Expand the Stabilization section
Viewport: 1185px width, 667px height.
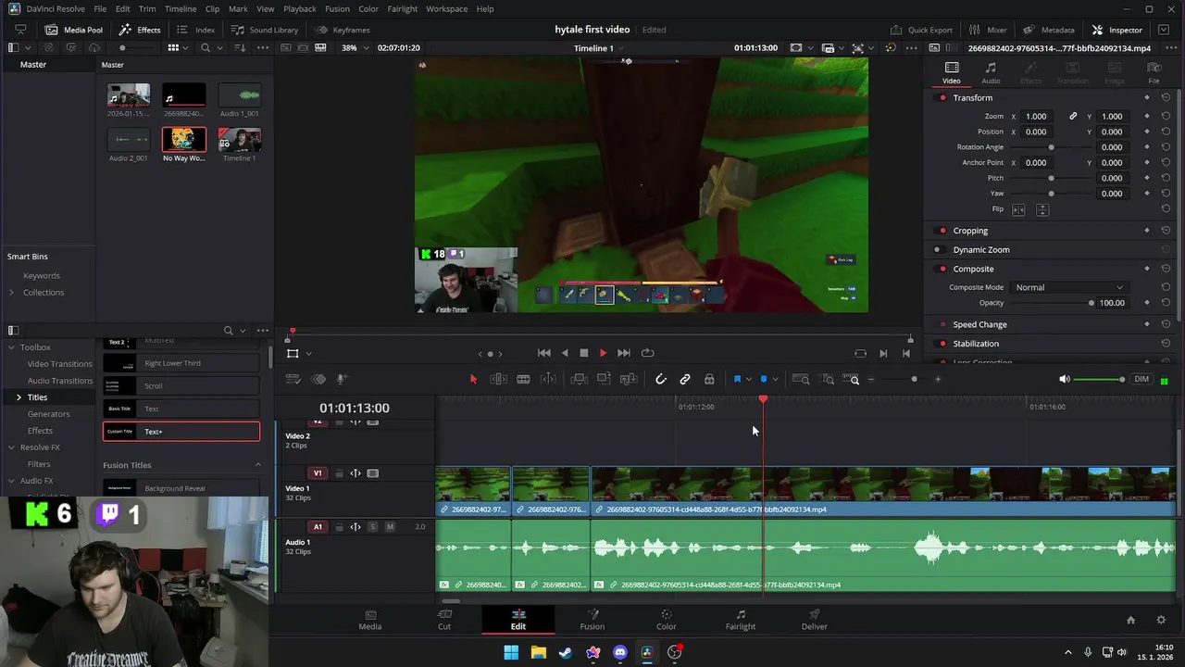[x=976, y=344]
